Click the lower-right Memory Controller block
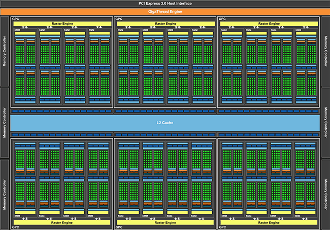This screenshot has height=230, width=330. [x=325, y=194]
